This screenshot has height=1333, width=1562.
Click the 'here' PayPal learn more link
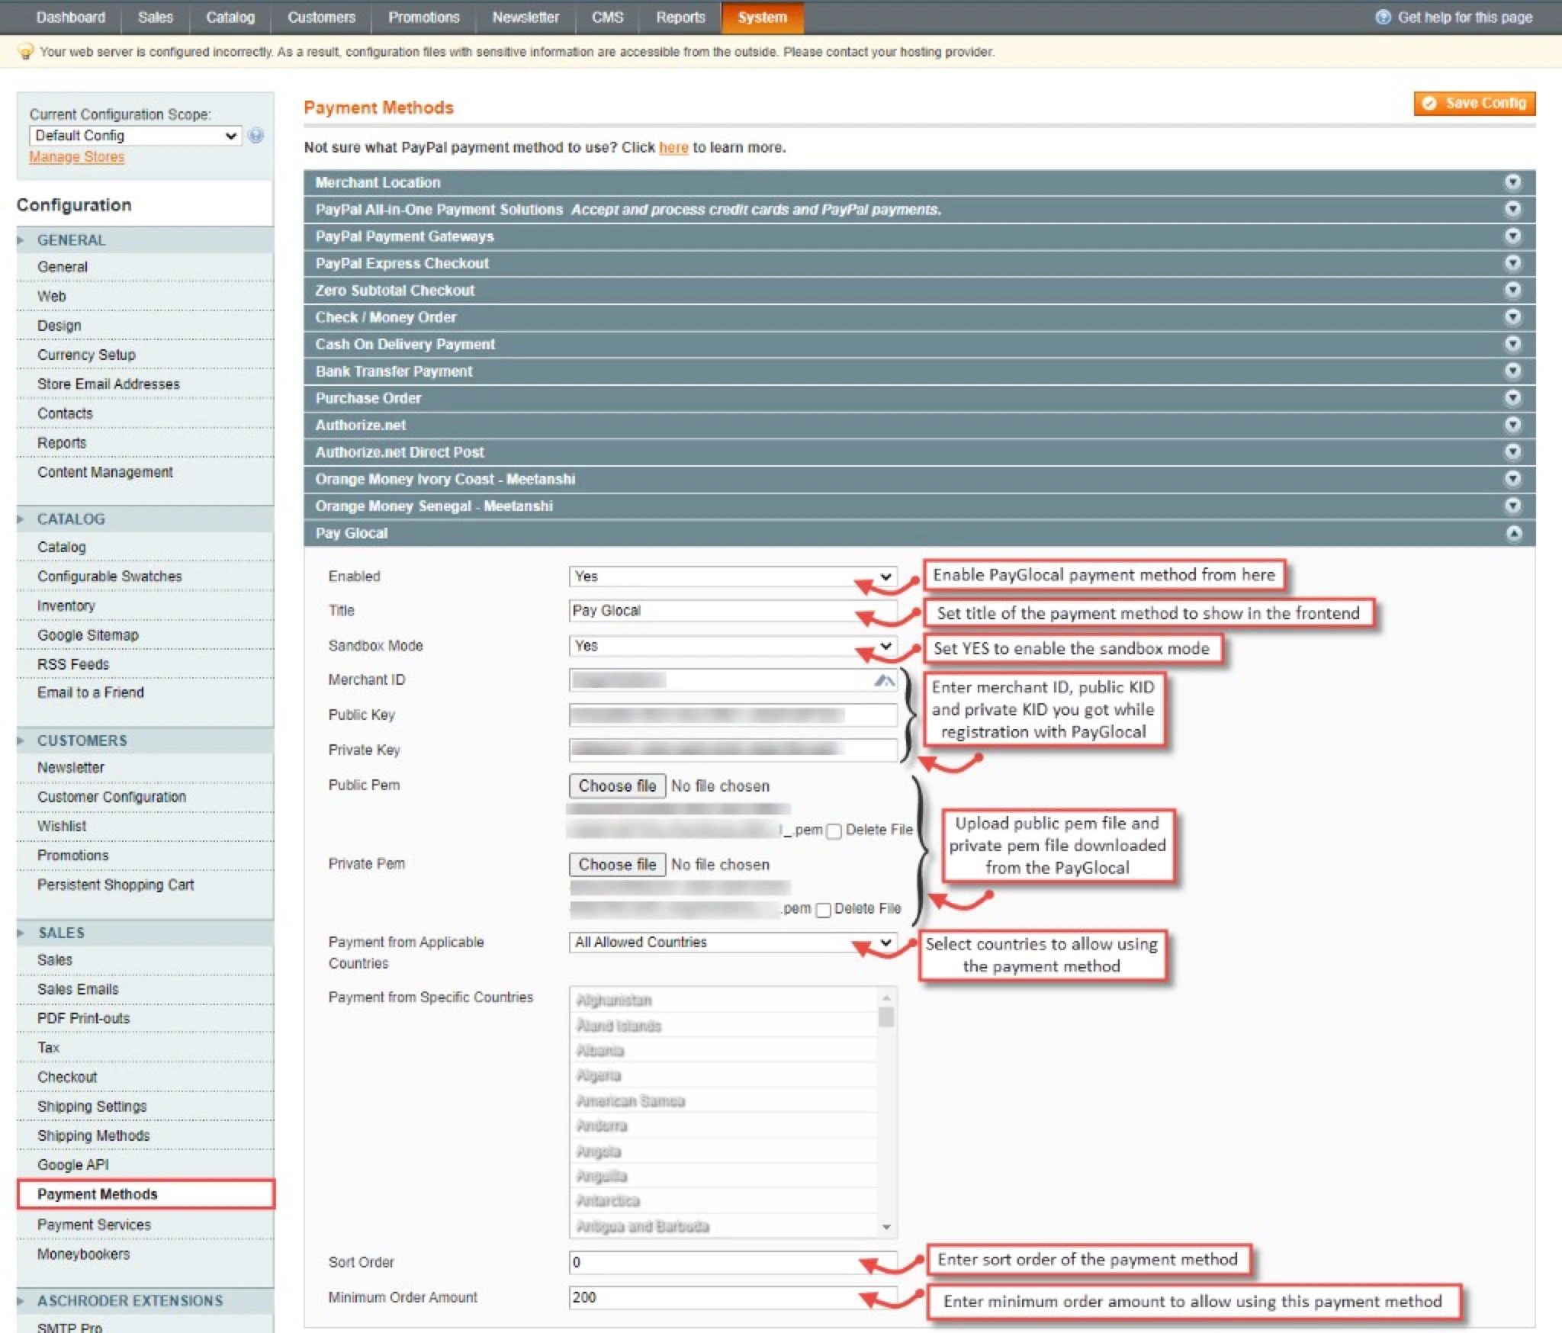coord(673,147)
